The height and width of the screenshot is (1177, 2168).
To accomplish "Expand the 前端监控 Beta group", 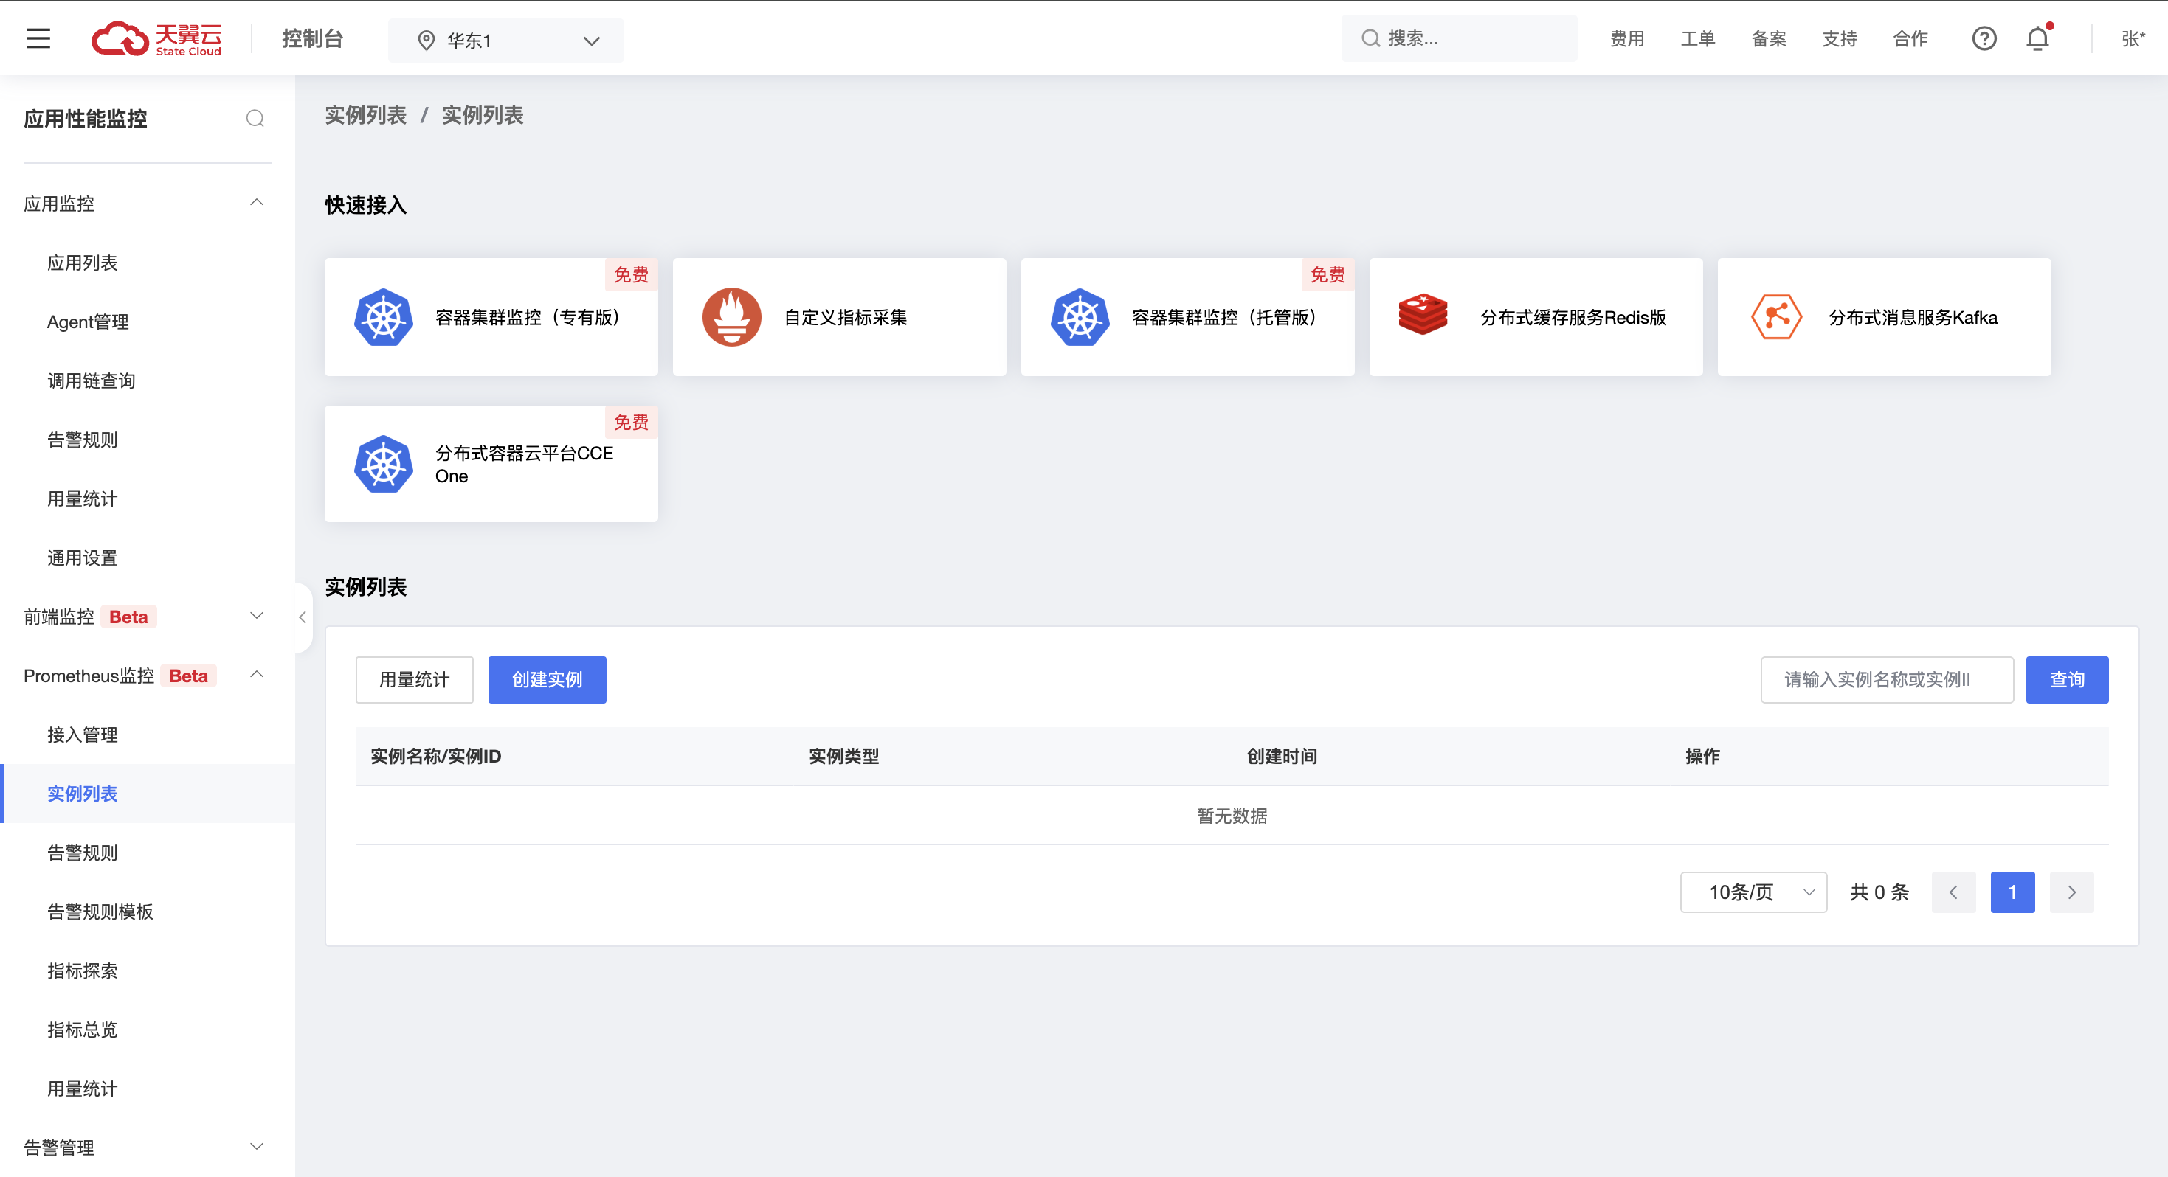I will [x=148, y=617].
